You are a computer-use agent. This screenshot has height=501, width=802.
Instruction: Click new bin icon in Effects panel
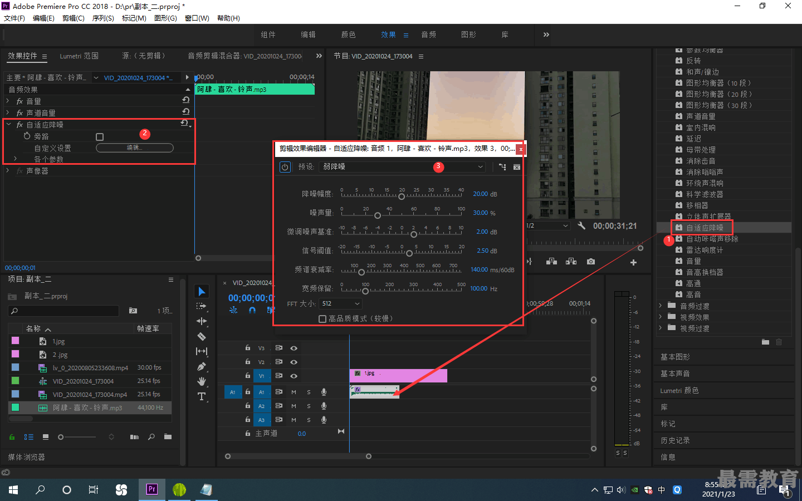click(765, 342)
